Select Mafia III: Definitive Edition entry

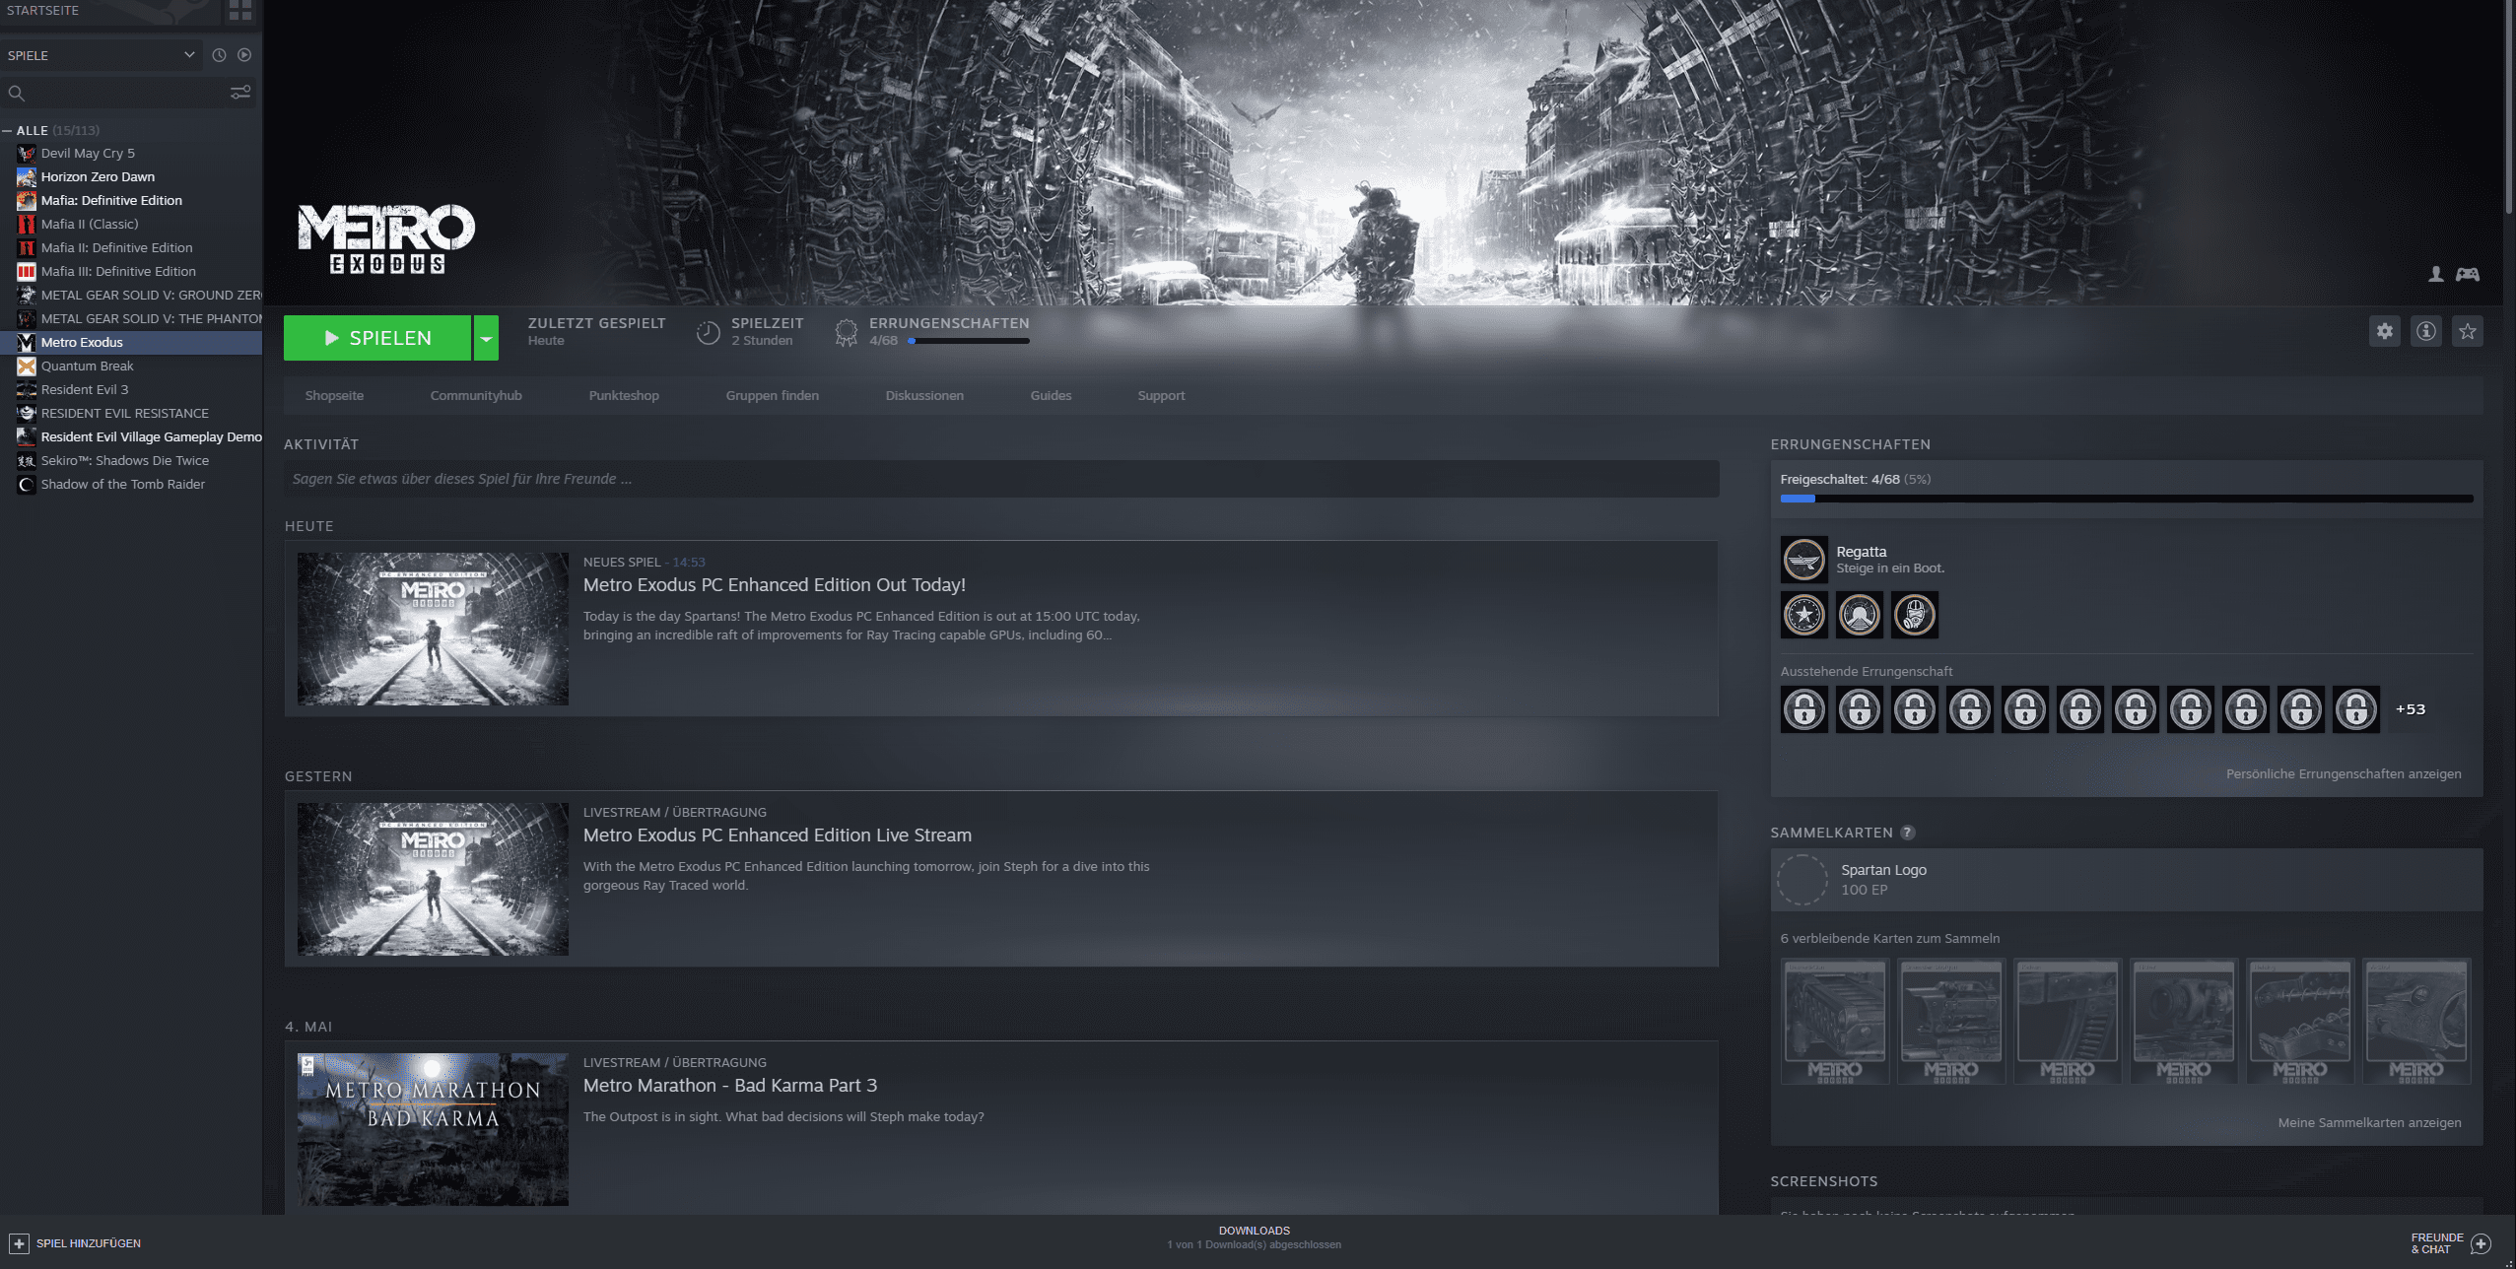pyautogui.click(x=131, y=271)
